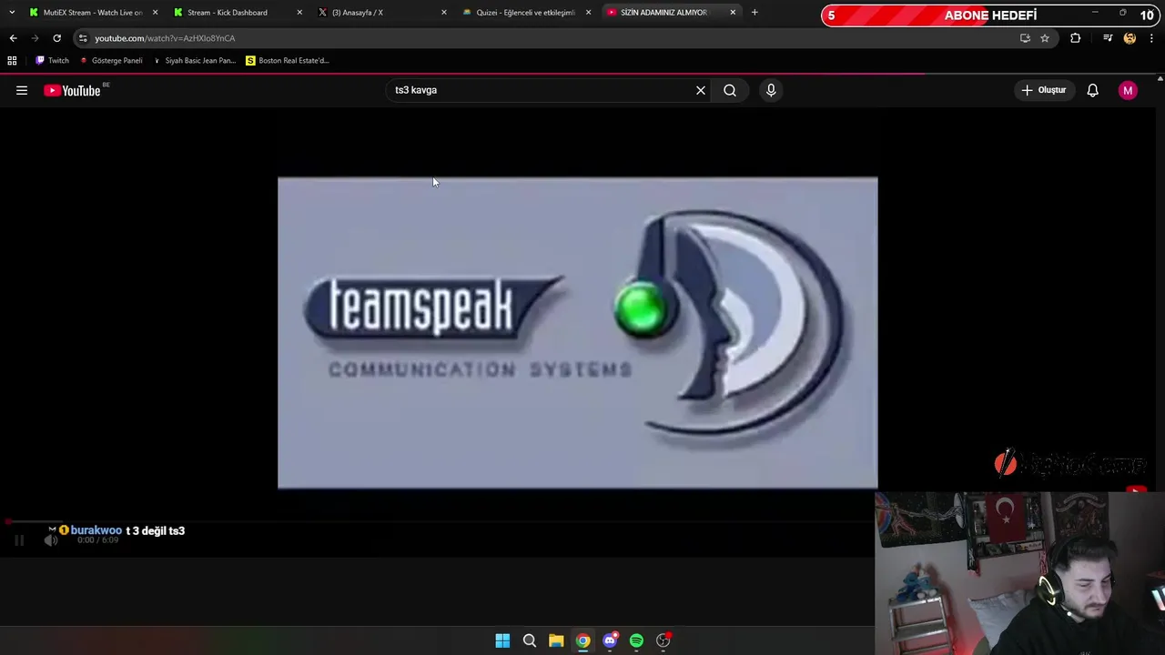Open a new browser tab
1165x655 pixels.
tap(755, 13)
